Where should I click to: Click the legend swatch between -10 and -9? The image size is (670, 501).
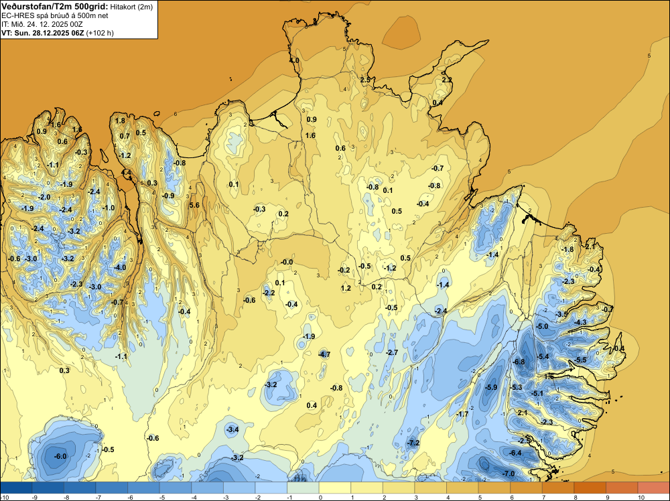pos(16,488)
